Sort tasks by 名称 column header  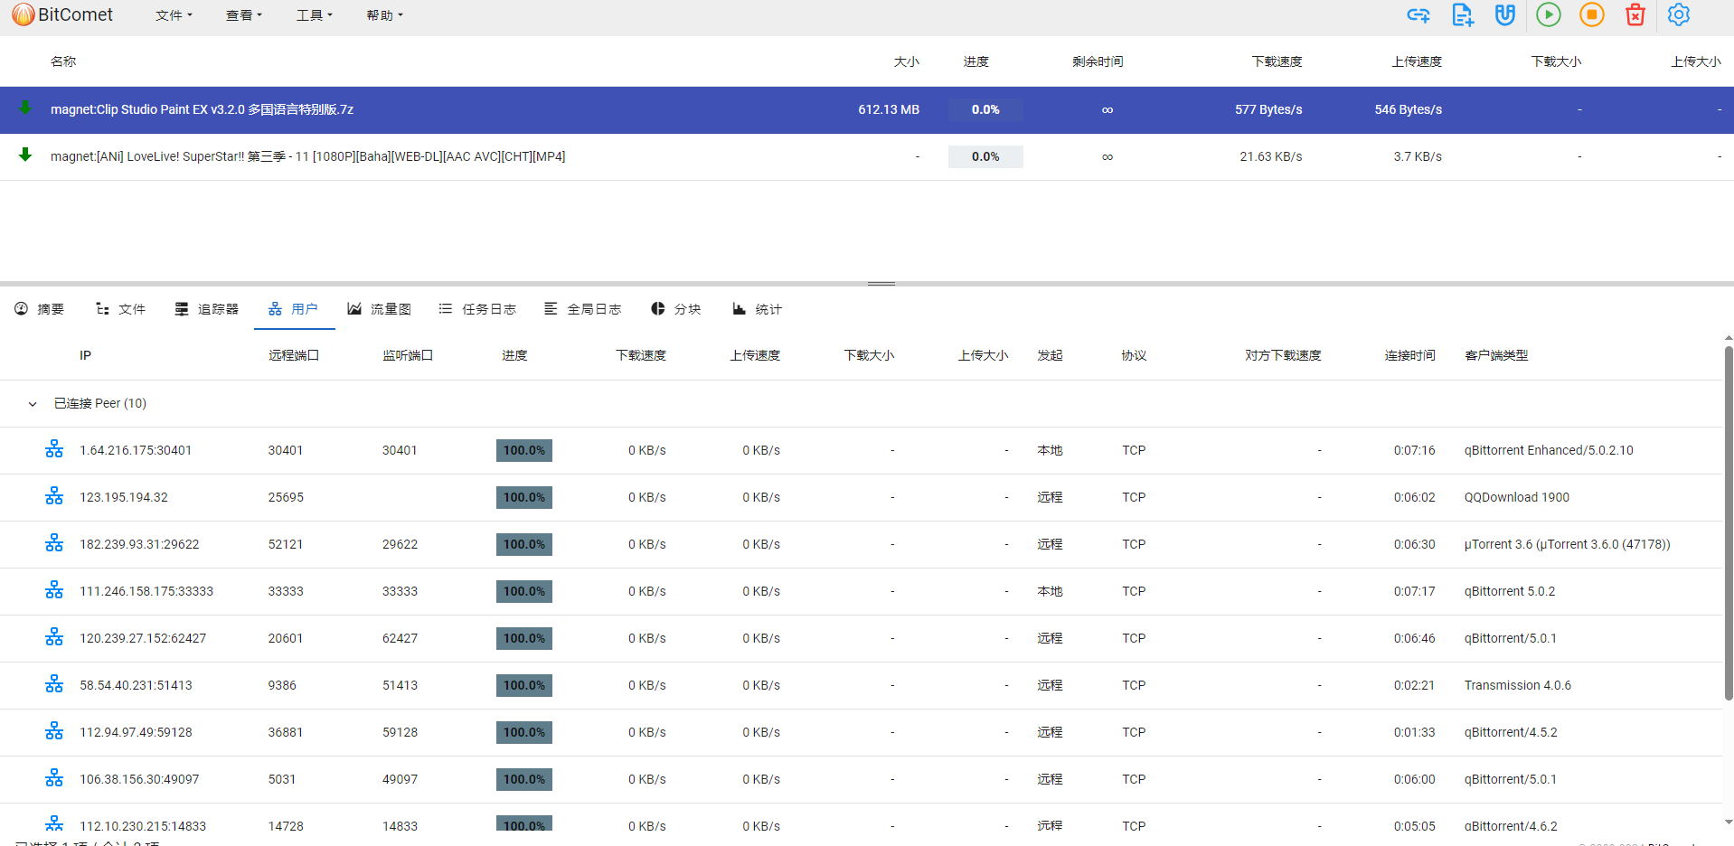pos(63,61)
